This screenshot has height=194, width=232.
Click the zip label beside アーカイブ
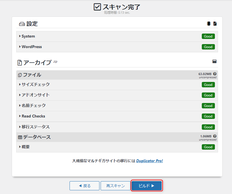tap(55, 61)
